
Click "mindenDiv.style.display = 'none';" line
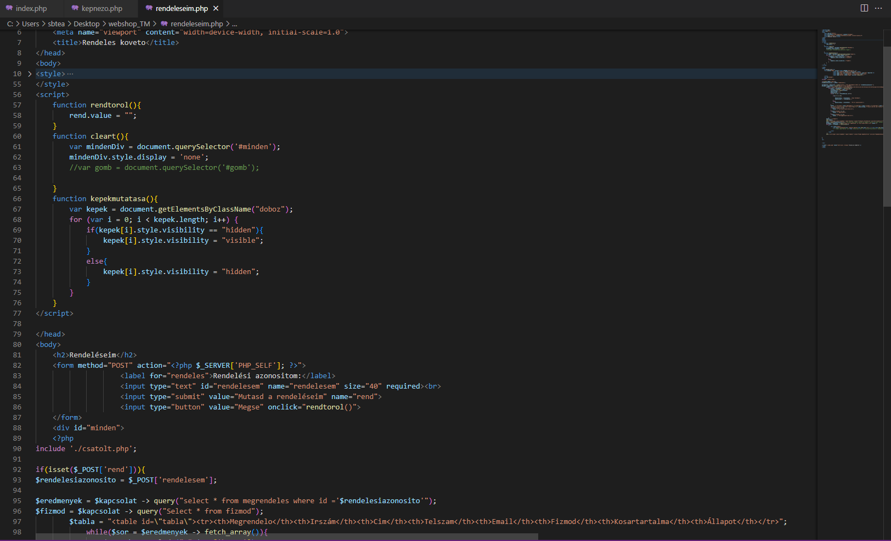click(139, 157)
